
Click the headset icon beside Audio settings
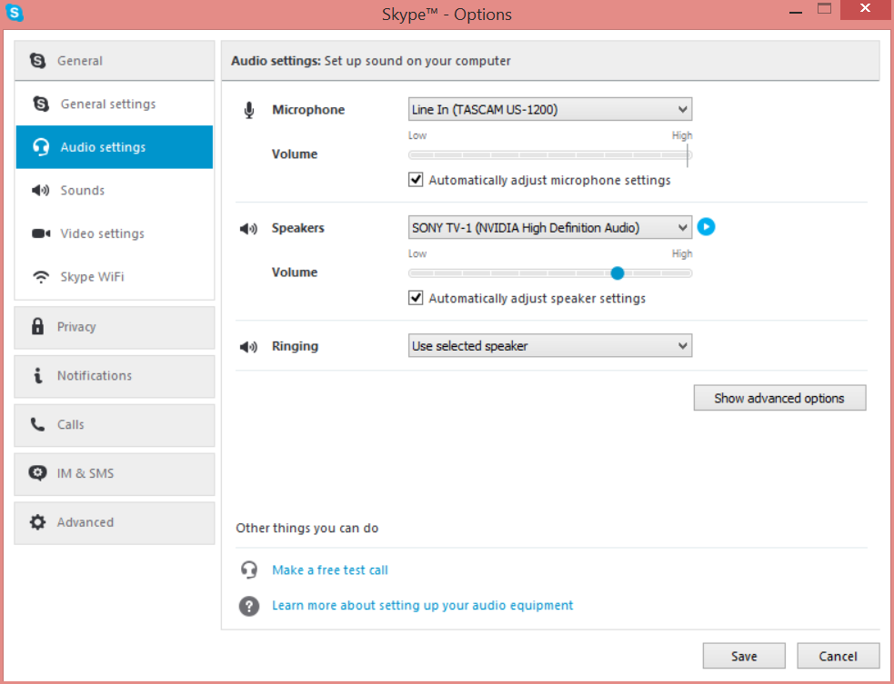[41, 147]
